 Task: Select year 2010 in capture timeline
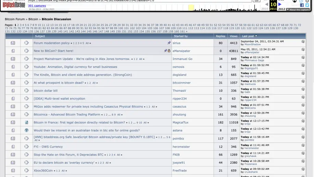pos(265,9)
